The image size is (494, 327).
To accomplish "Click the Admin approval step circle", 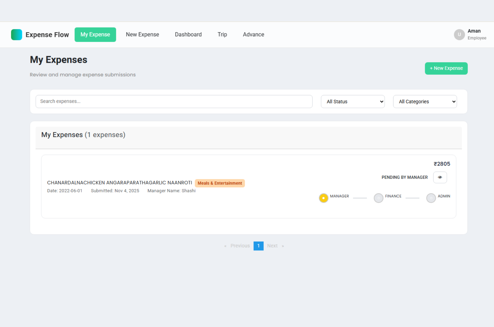I will (x=431, y=198).
